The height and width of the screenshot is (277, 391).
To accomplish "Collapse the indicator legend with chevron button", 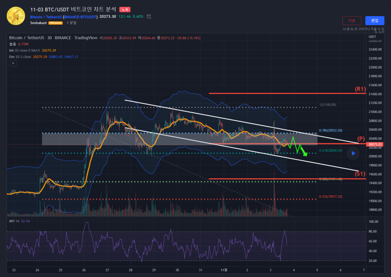I will point(13,63).
